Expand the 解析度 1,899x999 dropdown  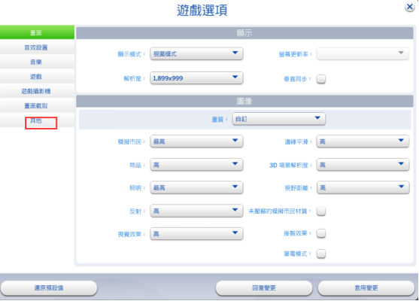tap(196, 78)
